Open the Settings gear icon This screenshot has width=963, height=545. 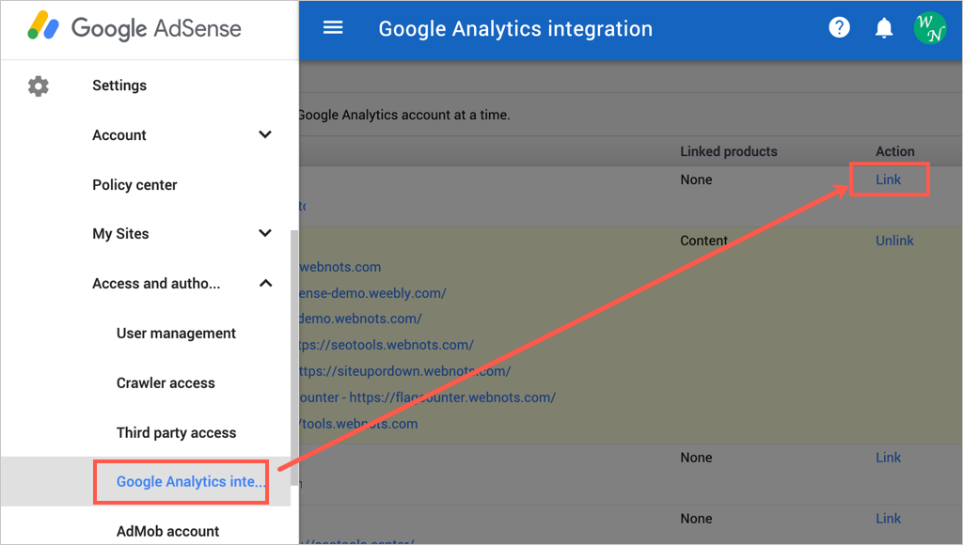[x=38, y=86]
